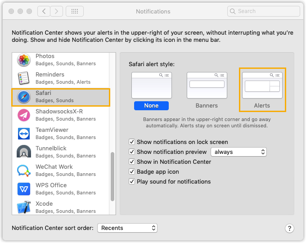This screenshot has height=243, width=306.
Task: Select ShadowsocksX-R in the app list
Action: 60,115
